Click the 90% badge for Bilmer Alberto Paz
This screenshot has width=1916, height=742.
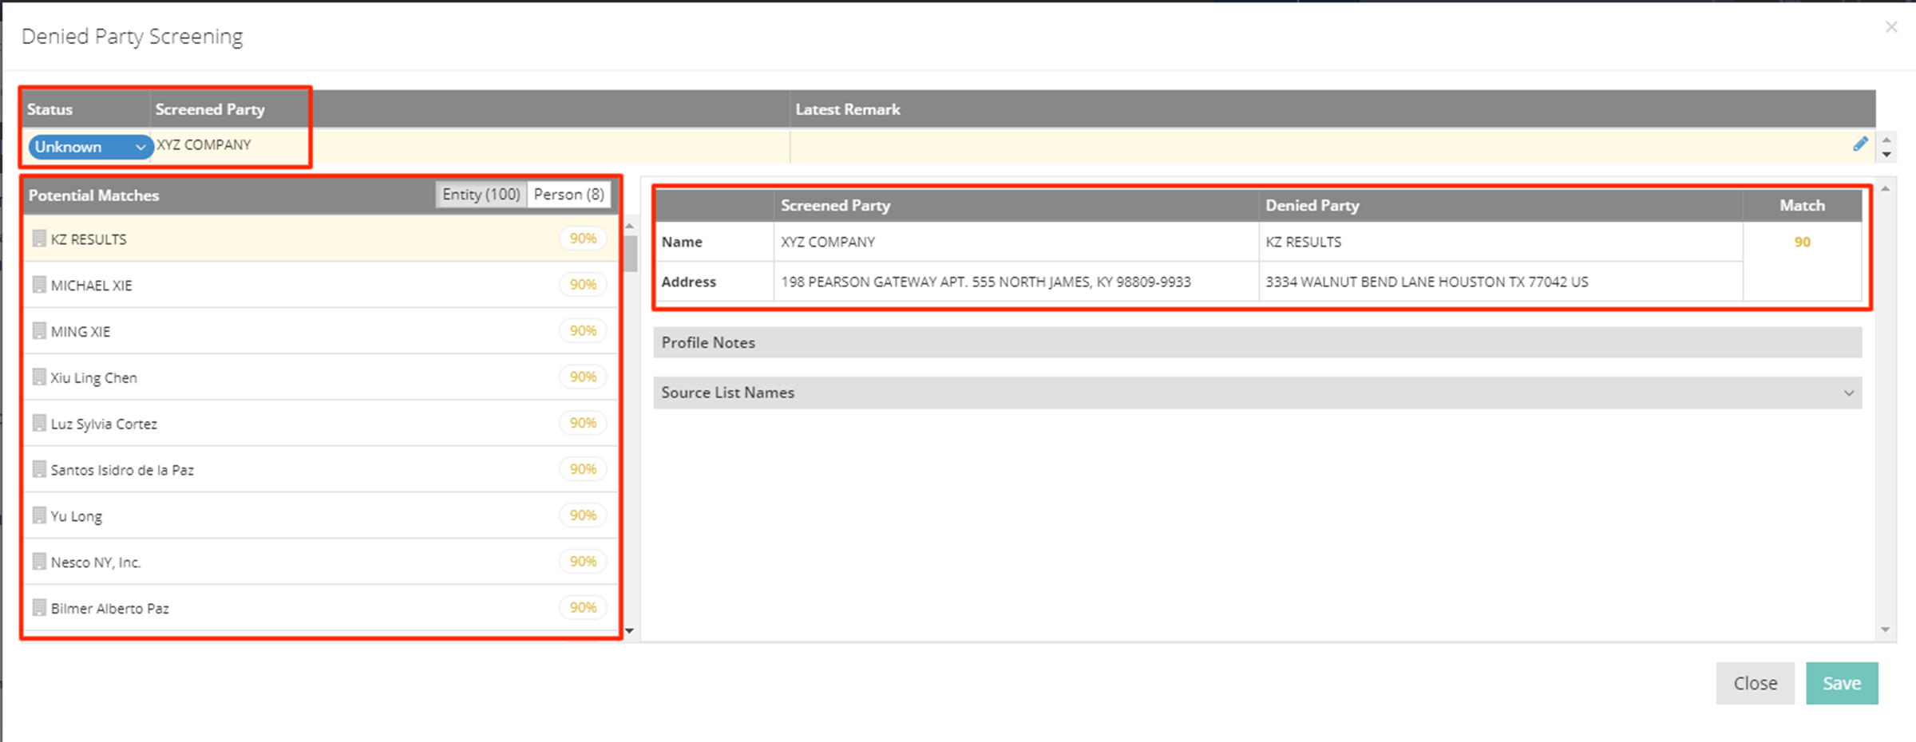(583, 607)
